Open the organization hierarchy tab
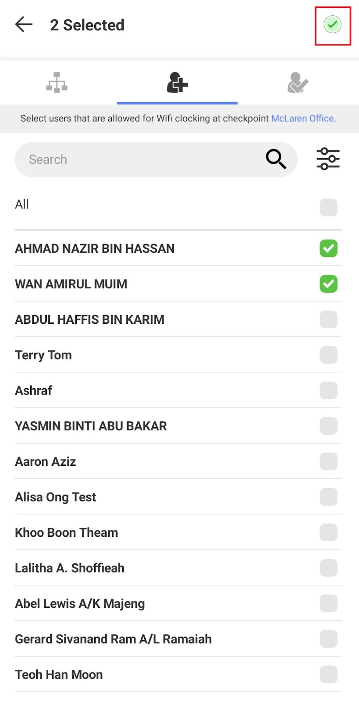The image size is (359, 701). tap(57, 82)
